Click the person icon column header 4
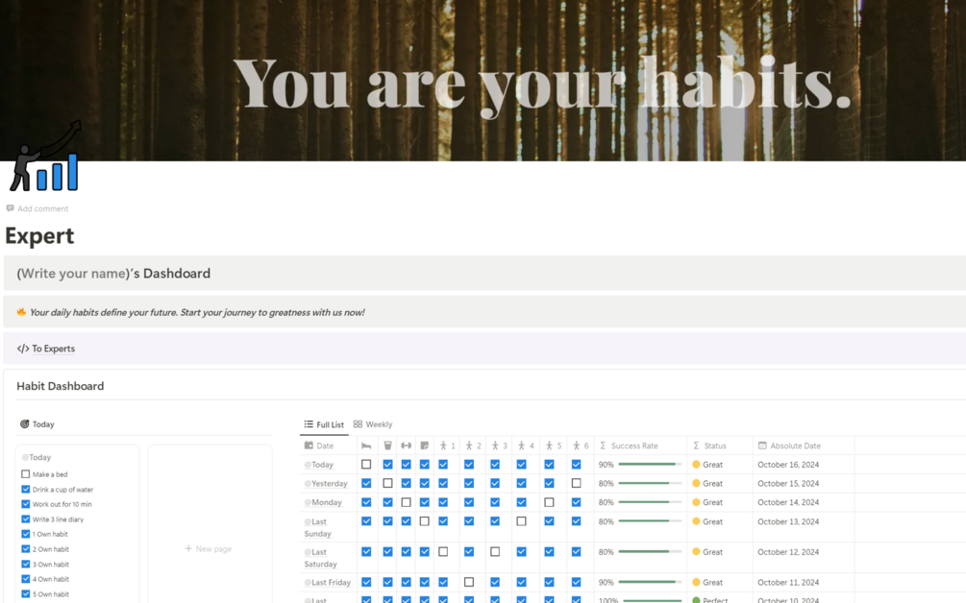This screenshot has height=603, width=966. tap(521, 446)
